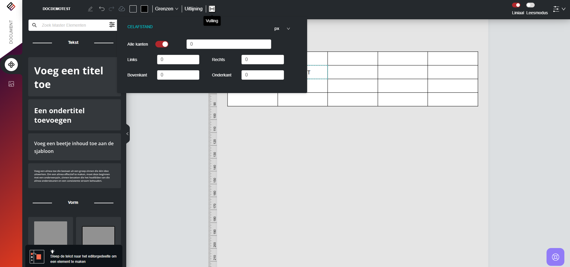Enable the Leesmodus toggle
The height and width of the screenshot is (267, 570).
coord(530,5)
